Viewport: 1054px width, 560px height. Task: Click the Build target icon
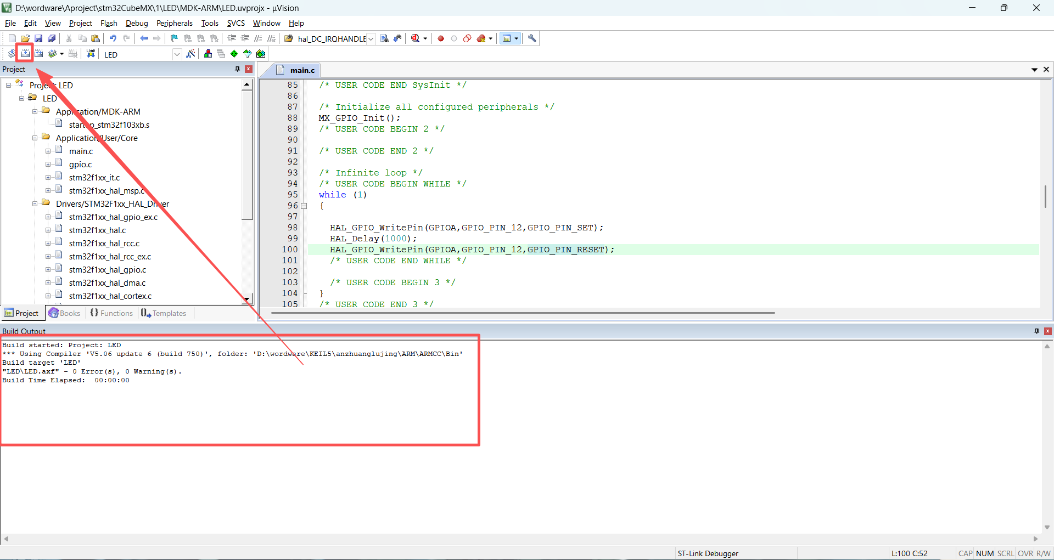point(25,54)
